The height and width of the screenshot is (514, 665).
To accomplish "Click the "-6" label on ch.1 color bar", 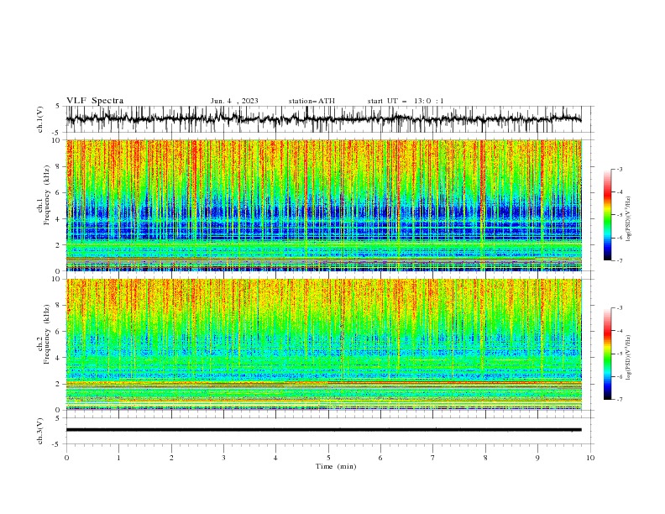I will point(620,238).
